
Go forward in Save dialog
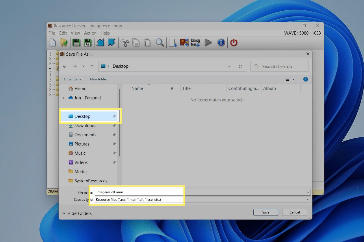75,66
